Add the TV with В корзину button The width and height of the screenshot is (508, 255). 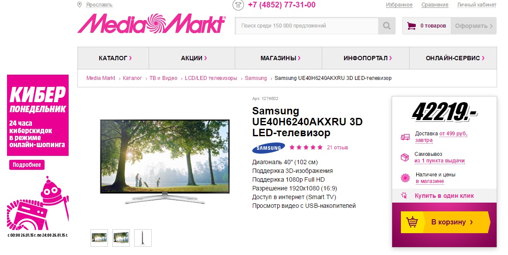[445, 222]
